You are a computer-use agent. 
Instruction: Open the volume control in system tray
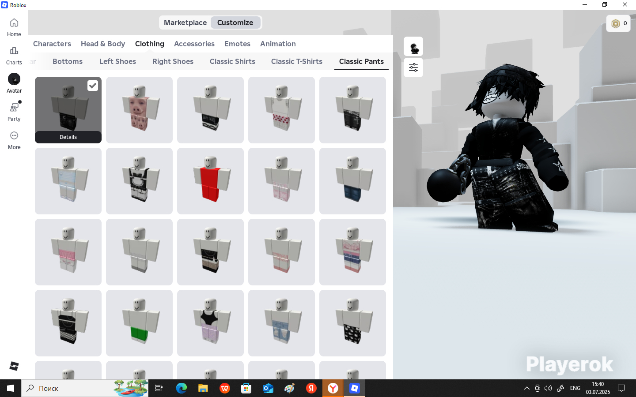point(548,388)
